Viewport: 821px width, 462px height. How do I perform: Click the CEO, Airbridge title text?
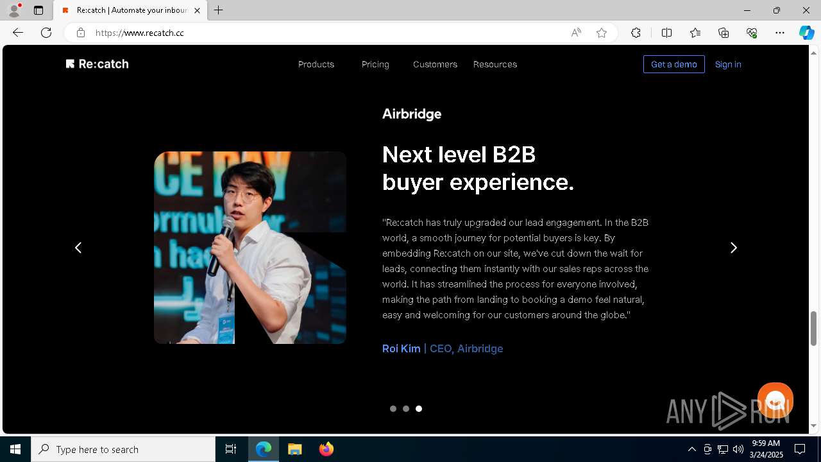466,348
